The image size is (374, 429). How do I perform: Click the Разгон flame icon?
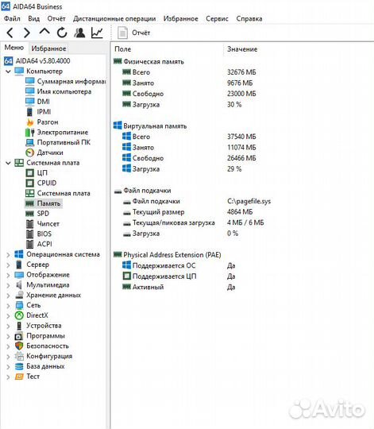[30, 122]
